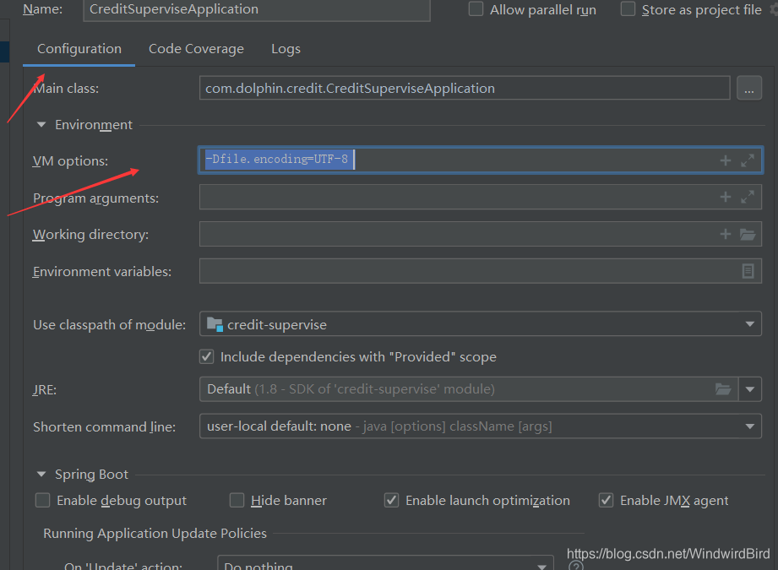The width and height of the screenshot is (778, 570).
Task: Click the Environment variables field
Action: click(481, 271)
